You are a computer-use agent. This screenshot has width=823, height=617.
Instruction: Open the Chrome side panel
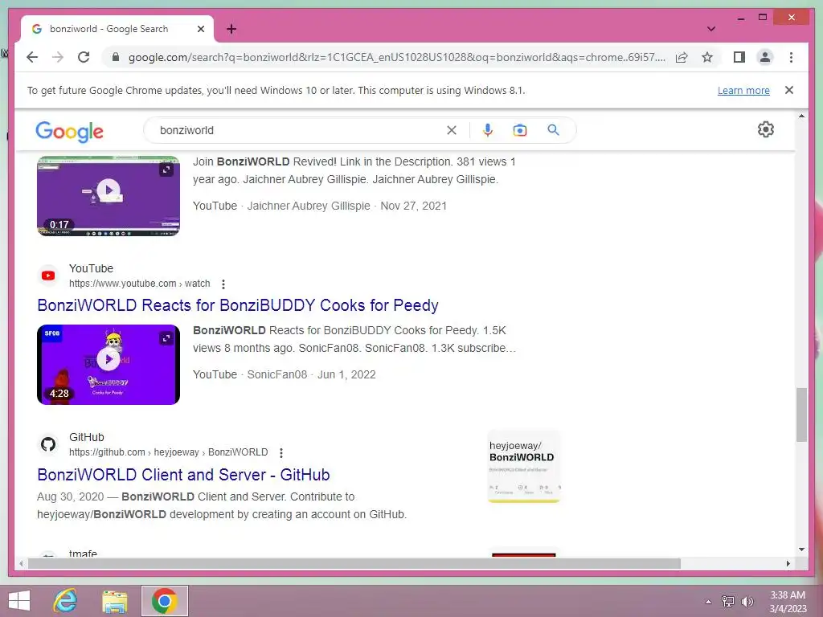(x=739, y=57)
